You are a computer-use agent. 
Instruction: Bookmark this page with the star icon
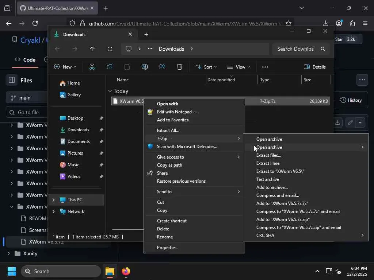288,23
